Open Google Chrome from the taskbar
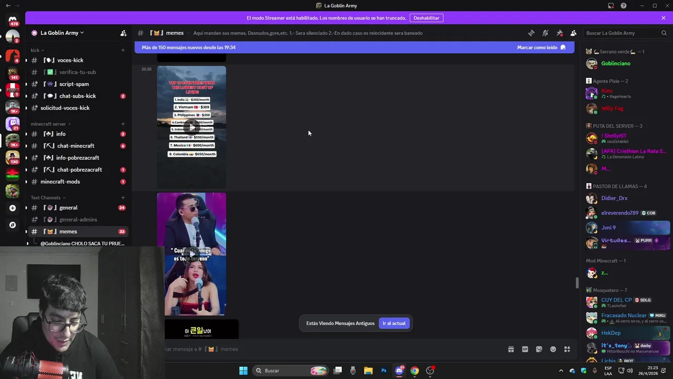Image resolution: width=673 pixels, height=379 pixels. [x=415, y=371]
